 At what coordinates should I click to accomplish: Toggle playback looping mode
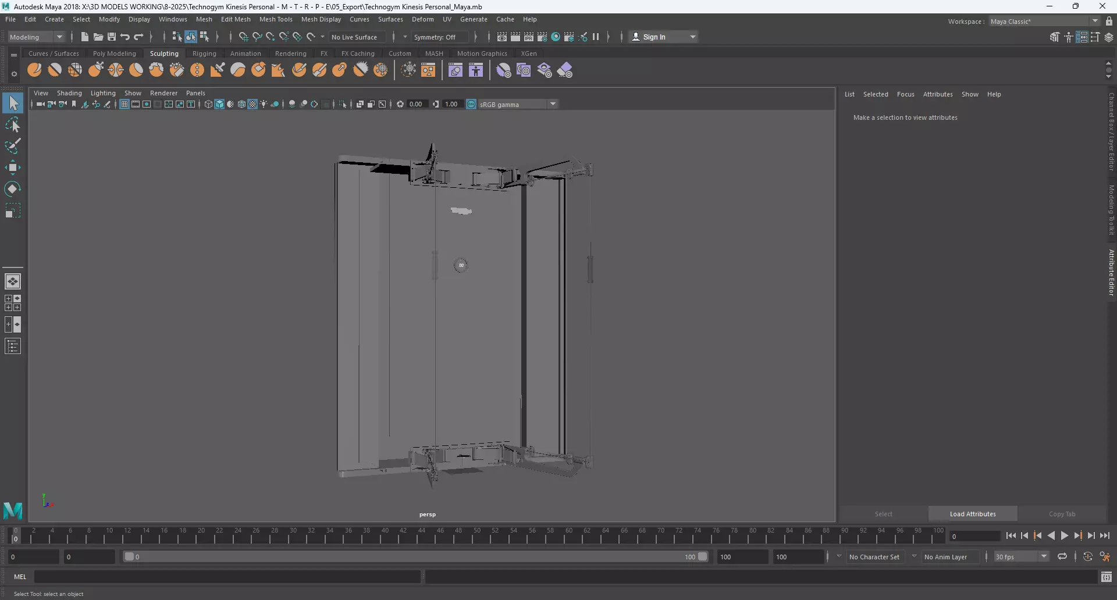click(x=1062, y=556)
